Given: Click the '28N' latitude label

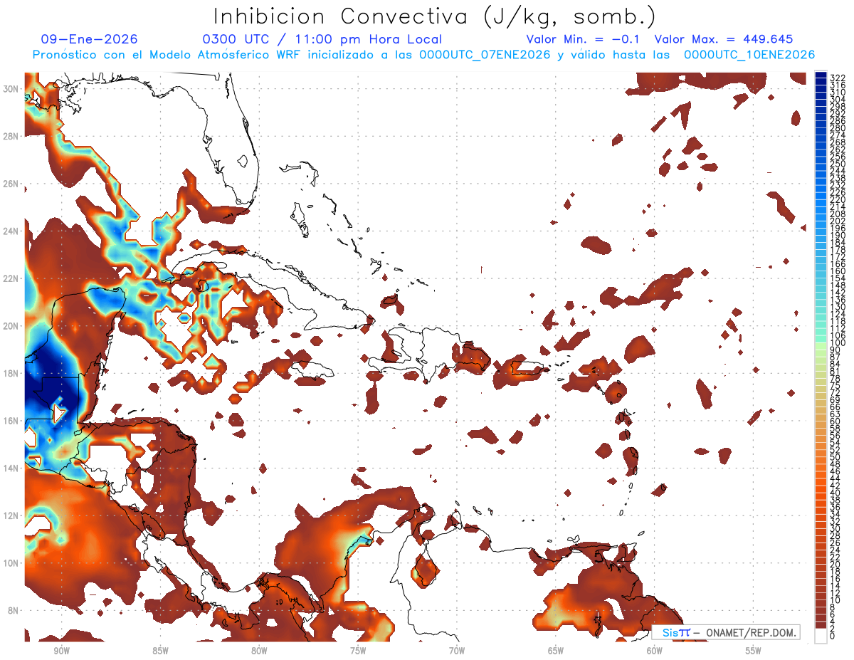Looking at the screenshot, I should 11,136.
